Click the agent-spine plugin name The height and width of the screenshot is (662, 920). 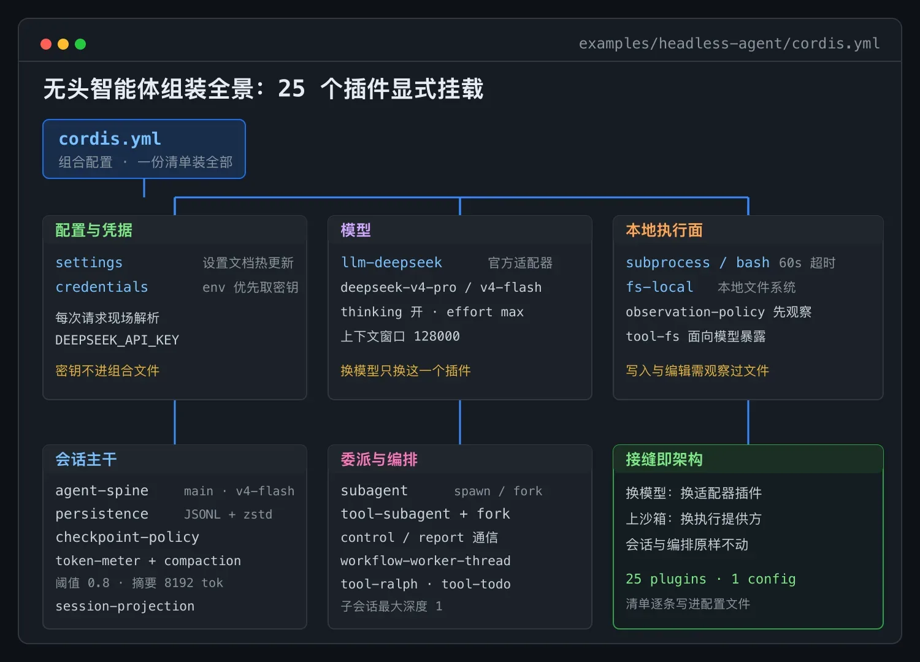coord(102,491)
